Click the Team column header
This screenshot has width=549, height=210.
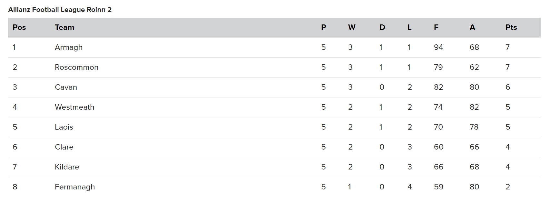pyautogui.click(x=64, y=27)
